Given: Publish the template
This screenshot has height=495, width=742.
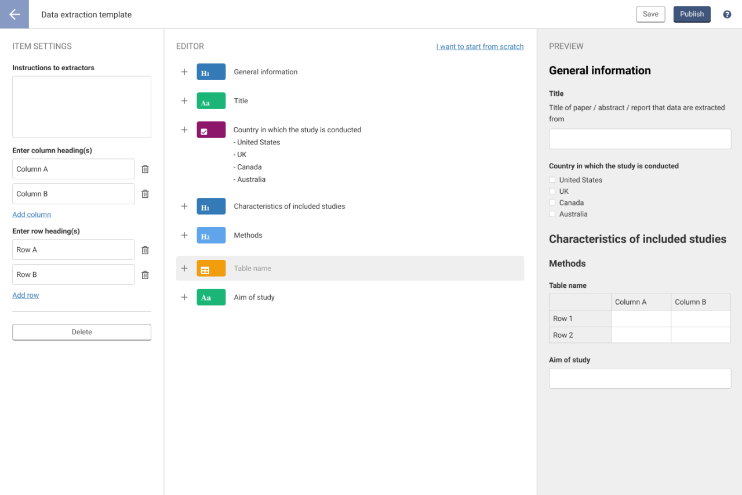Looking at the screenshot, I should point(692,15).
